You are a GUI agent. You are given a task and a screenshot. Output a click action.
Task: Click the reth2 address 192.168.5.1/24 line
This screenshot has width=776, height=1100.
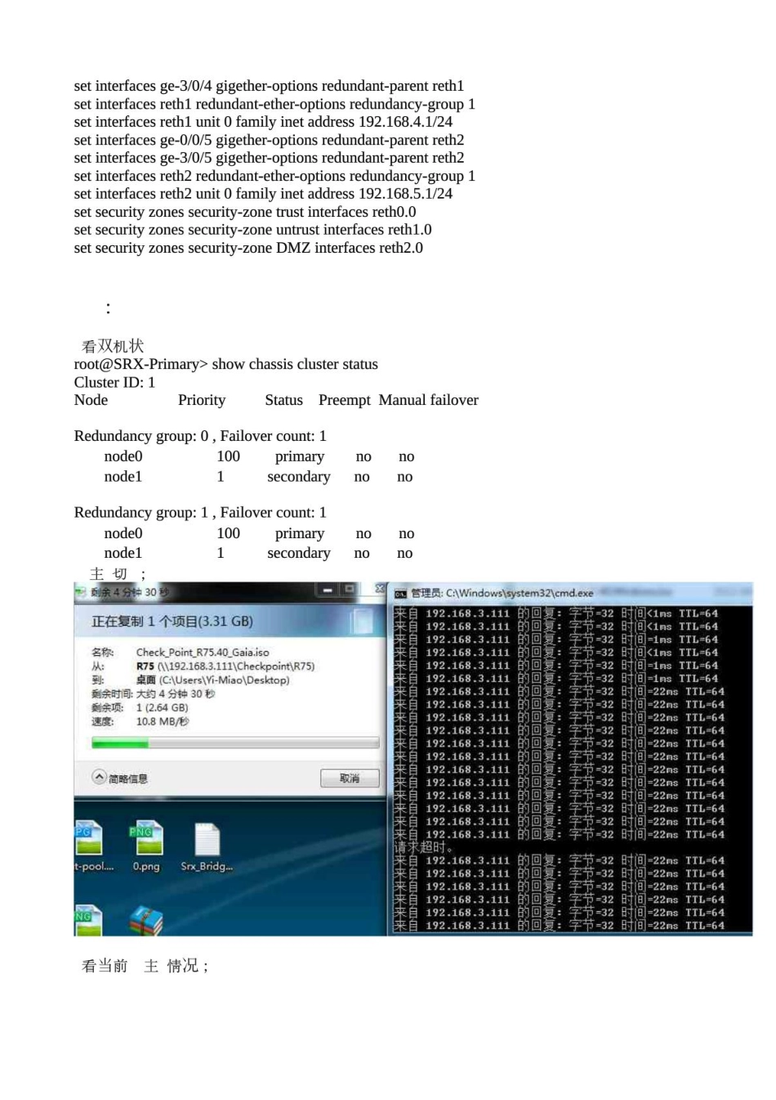[x=263, y=194]
